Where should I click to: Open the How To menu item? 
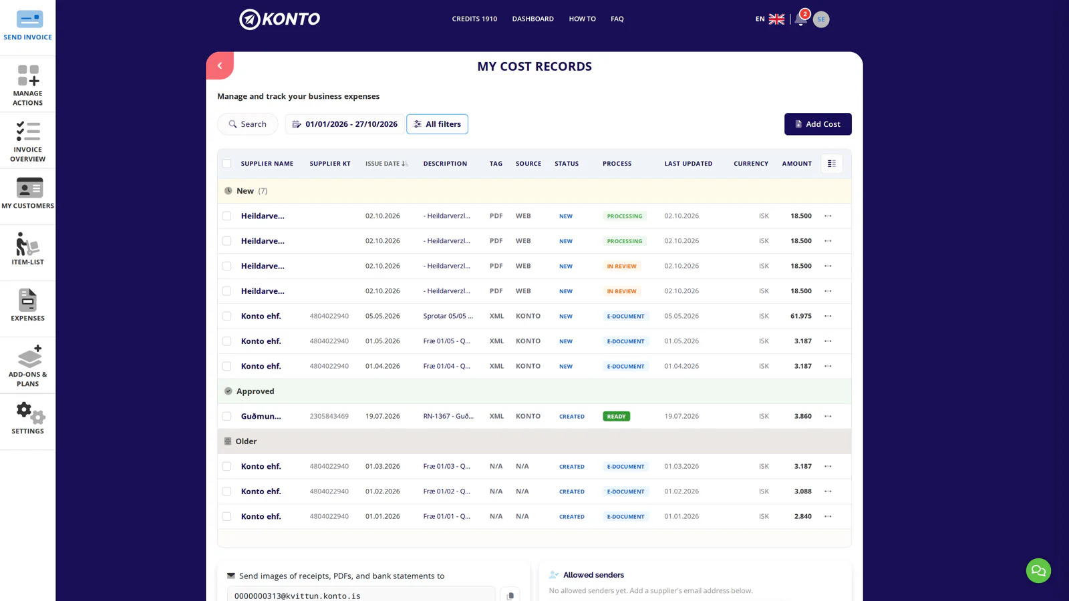pos(582,19)
